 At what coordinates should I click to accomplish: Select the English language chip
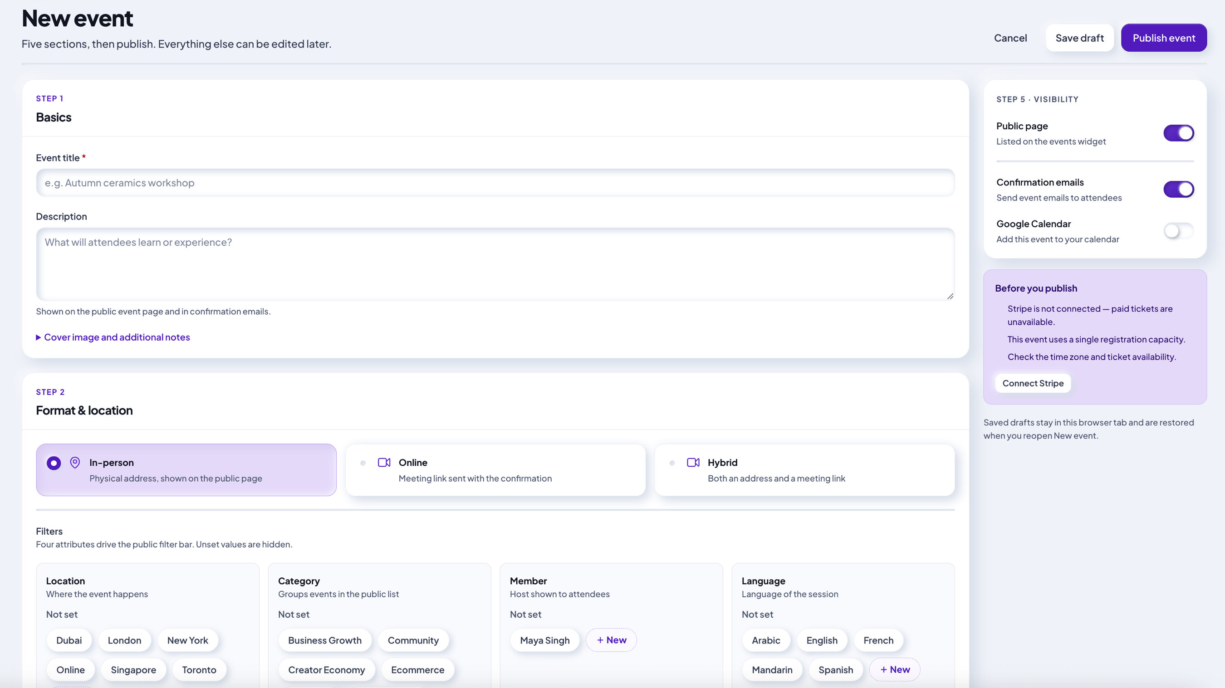point(822,640)
